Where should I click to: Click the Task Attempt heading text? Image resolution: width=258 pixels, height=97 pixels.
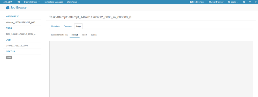90,17
